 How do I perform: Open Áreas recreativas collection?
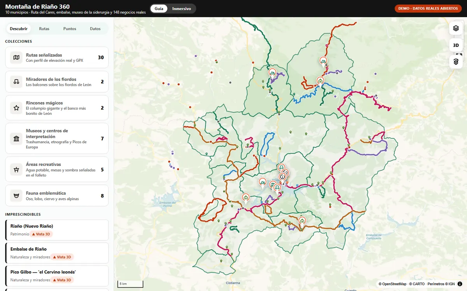57,169
